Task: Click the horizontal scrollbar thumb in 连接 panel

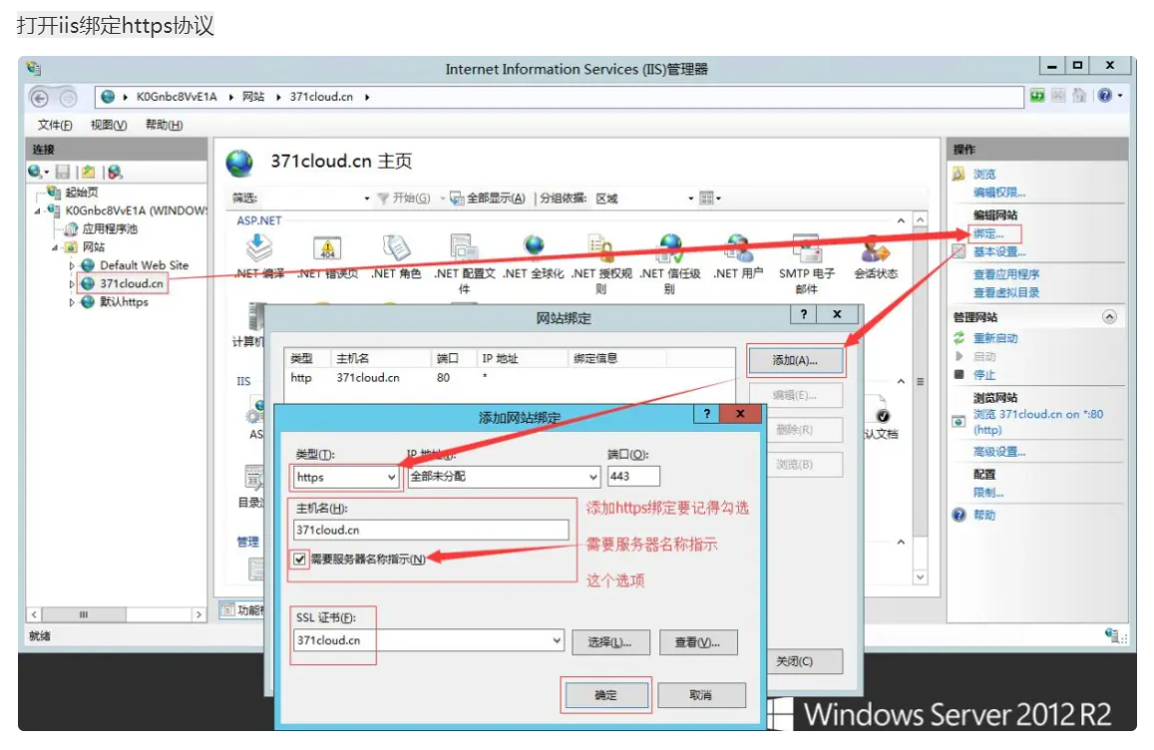Action: click(84, 613)
